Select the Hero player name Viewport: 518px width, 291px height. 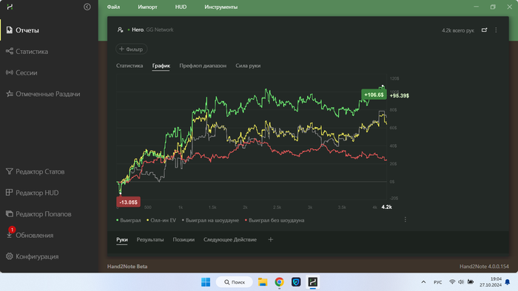tap(138, 30)
